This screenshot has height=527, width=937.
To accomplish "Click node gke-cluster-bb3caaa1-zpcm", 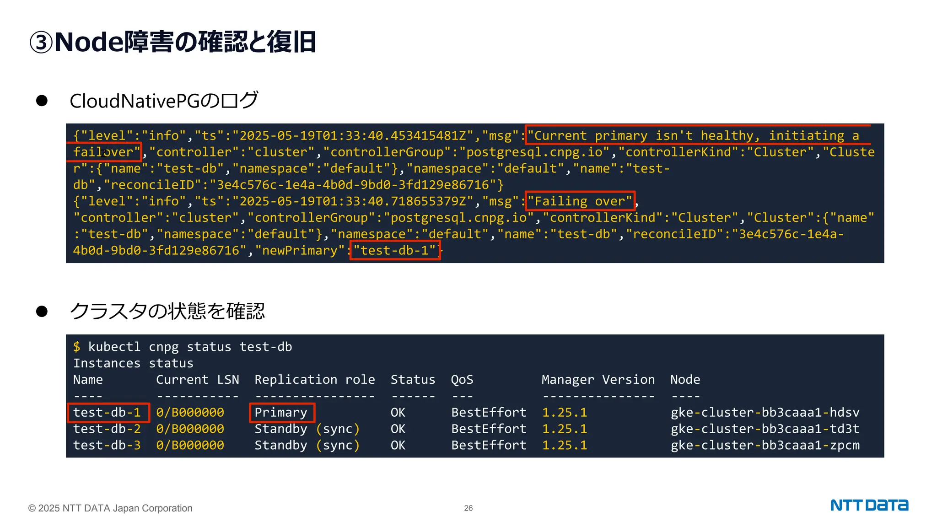I will tap(765, 446).
